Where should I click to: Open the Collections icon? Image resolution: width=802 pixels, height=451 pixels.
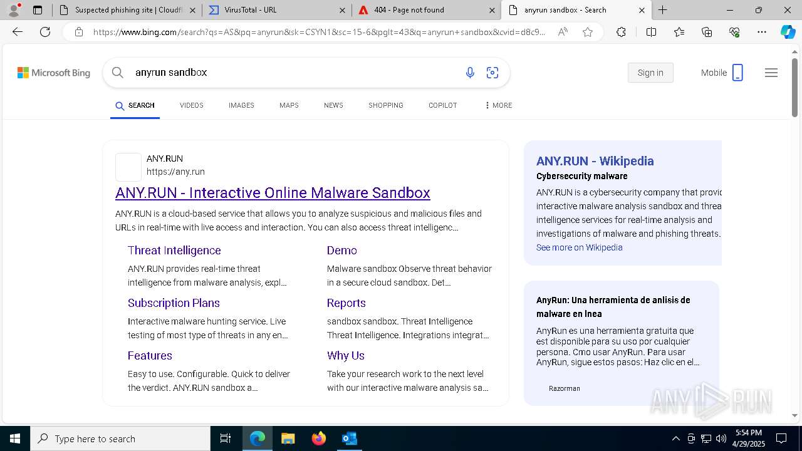[x=707, y=32]
